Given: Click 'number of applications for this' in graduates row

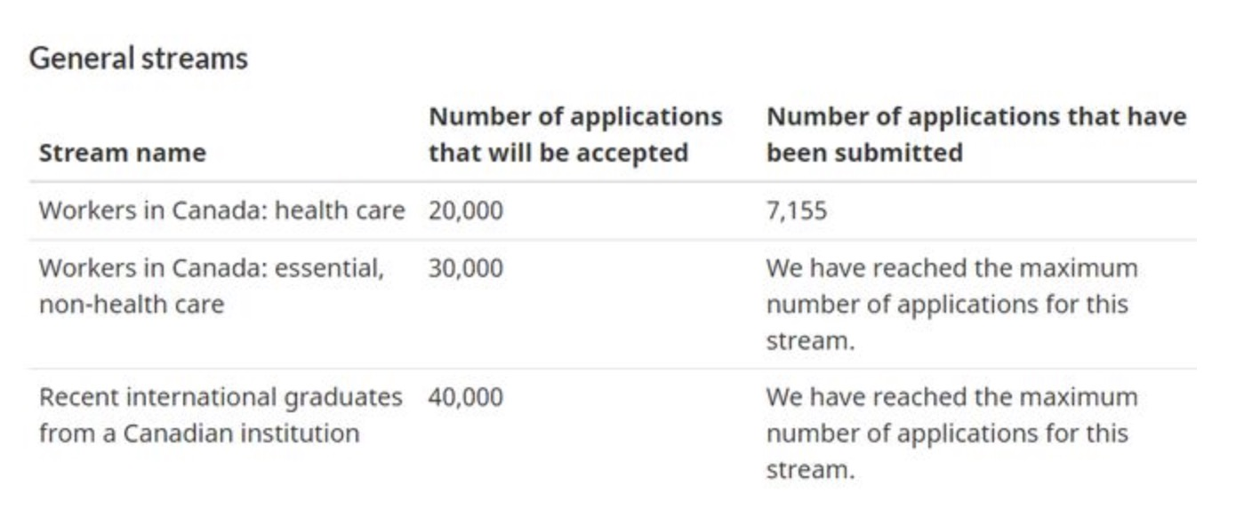Looking at the screenshot, I should pos(946,433).
